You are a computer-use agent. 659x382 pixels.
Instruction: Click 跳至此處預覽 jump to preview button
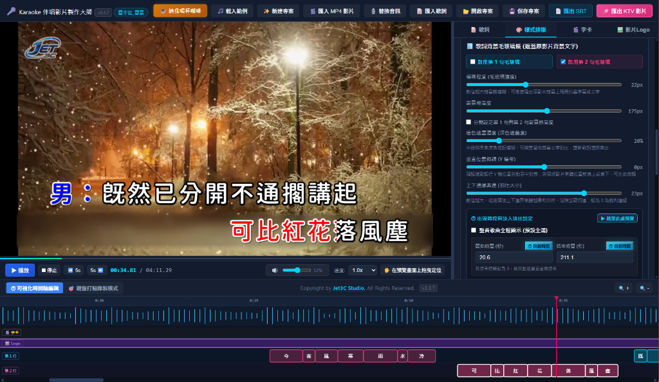(x=617, y=218)
